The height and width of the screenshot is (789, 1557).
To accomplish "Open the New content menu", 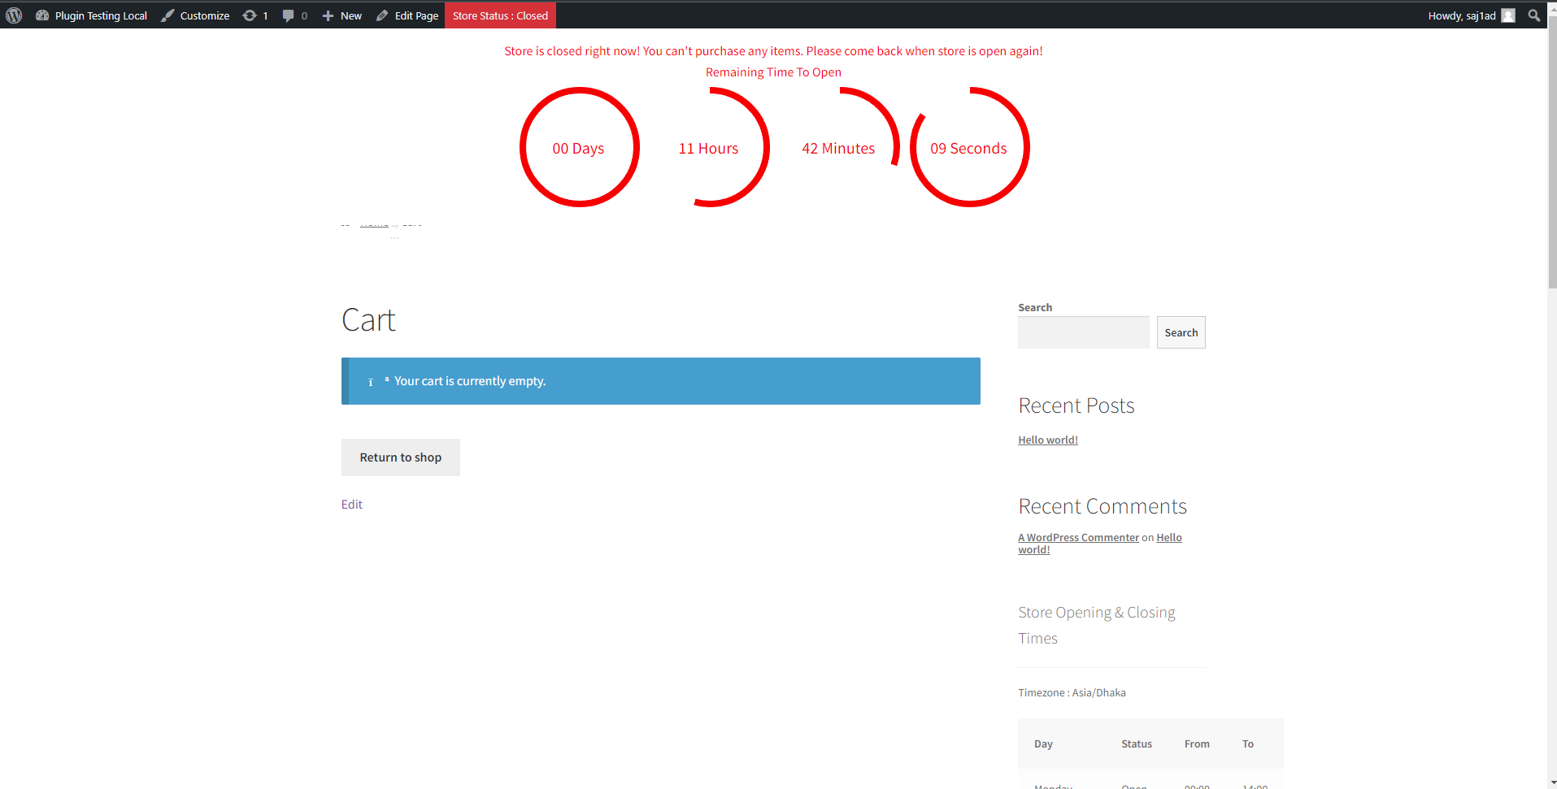I will [341, 15].
